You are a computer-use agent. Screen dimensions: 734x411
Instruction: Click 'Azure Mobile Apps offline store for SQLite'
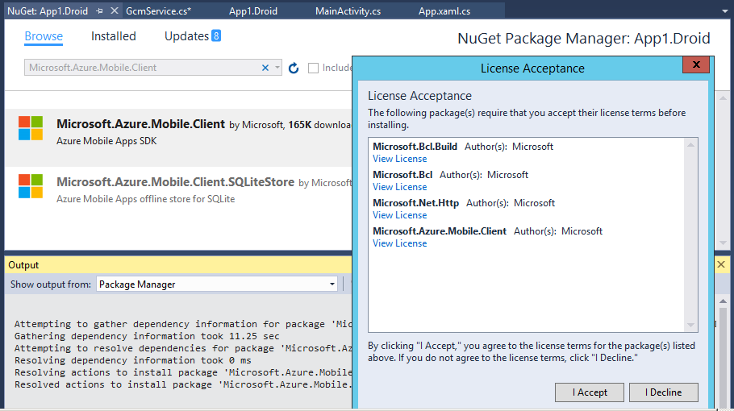click(x=145, y=199)
